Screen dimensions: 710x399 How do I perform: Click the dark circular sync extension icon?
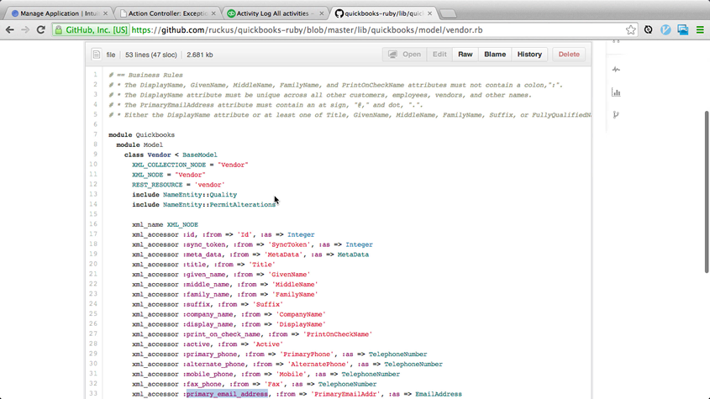point(649,30)
